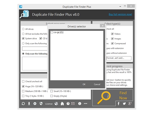Confirm with OK in Drive(s) selector

click(x=84, y=84)
